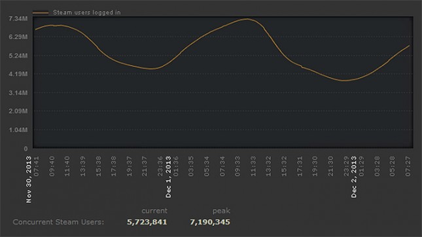The height and width of the screenshot is (237, 422).
Task: Click the 19:30 time label
Action: coord(315,166)
